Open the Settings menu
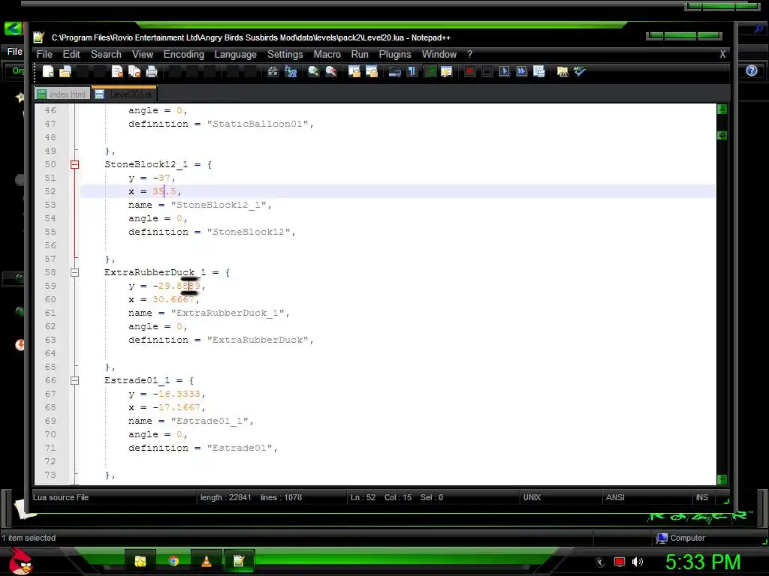Image resolution: width=769 pixels, height=576 pixels. tap(285, 54)
